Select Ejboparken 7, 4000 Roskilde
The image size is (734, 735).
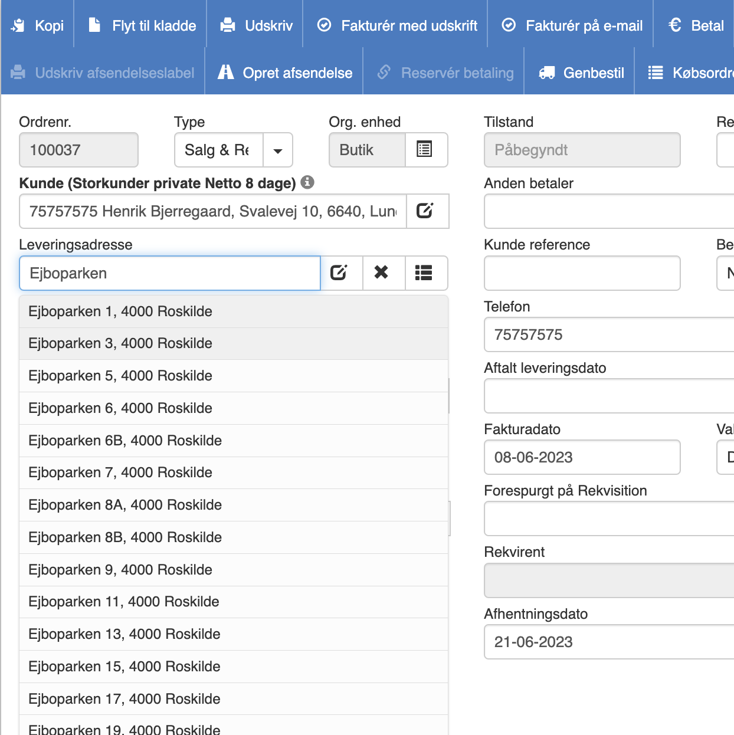coord(234,472)
